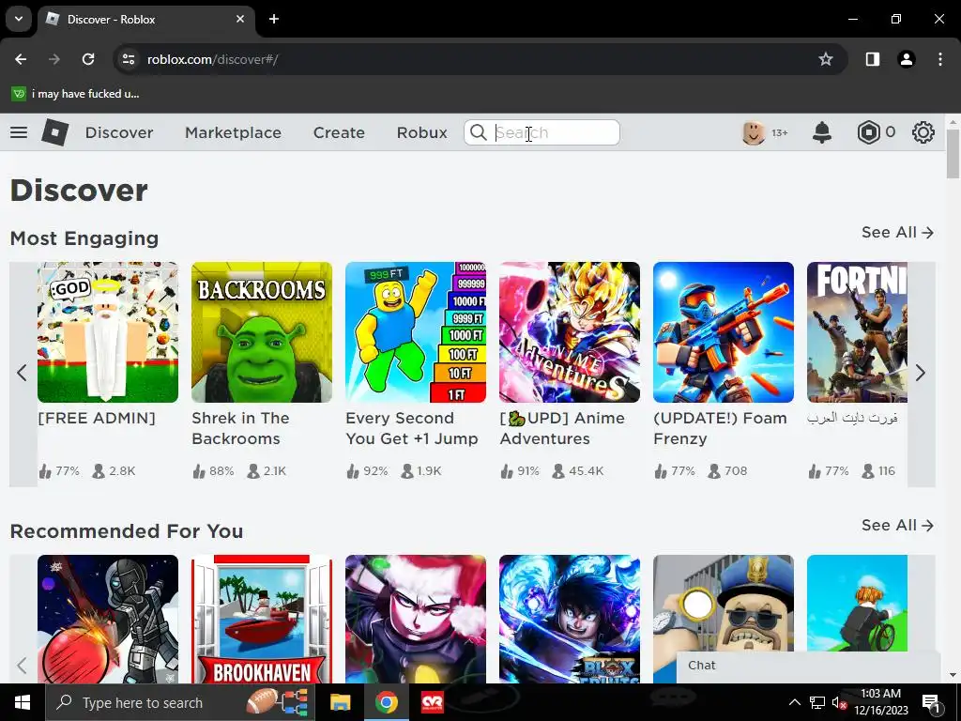
Task: Open the Foam Frenzy game thumbnail
Action: pyautogui.click(x=724, y=332)
